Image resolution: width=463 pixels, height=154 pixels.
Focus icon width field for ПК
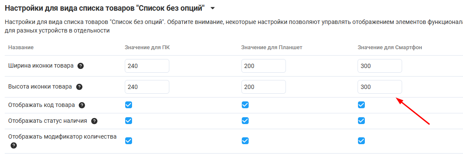tap(147, 66)
